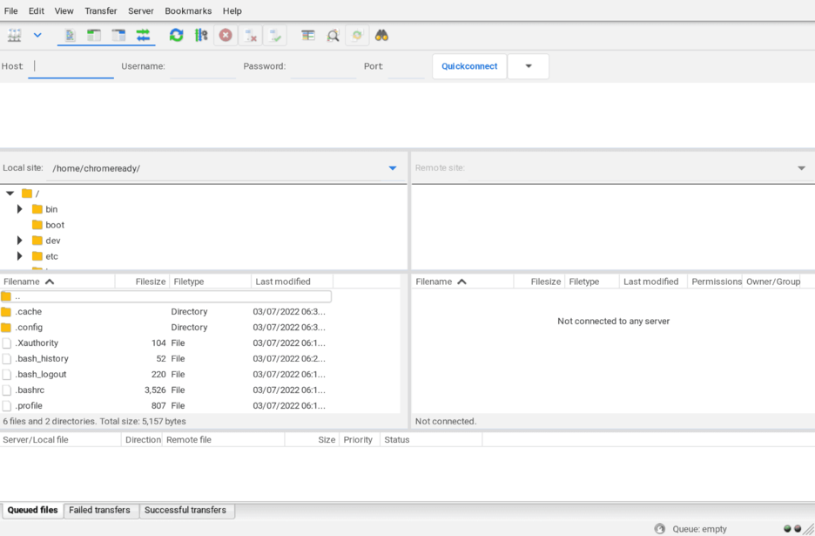Select the .config directory row

(x=165, y=328)
